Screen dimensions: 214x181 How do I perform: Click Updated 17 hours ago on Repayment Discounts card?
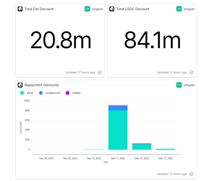coord(172,174)
